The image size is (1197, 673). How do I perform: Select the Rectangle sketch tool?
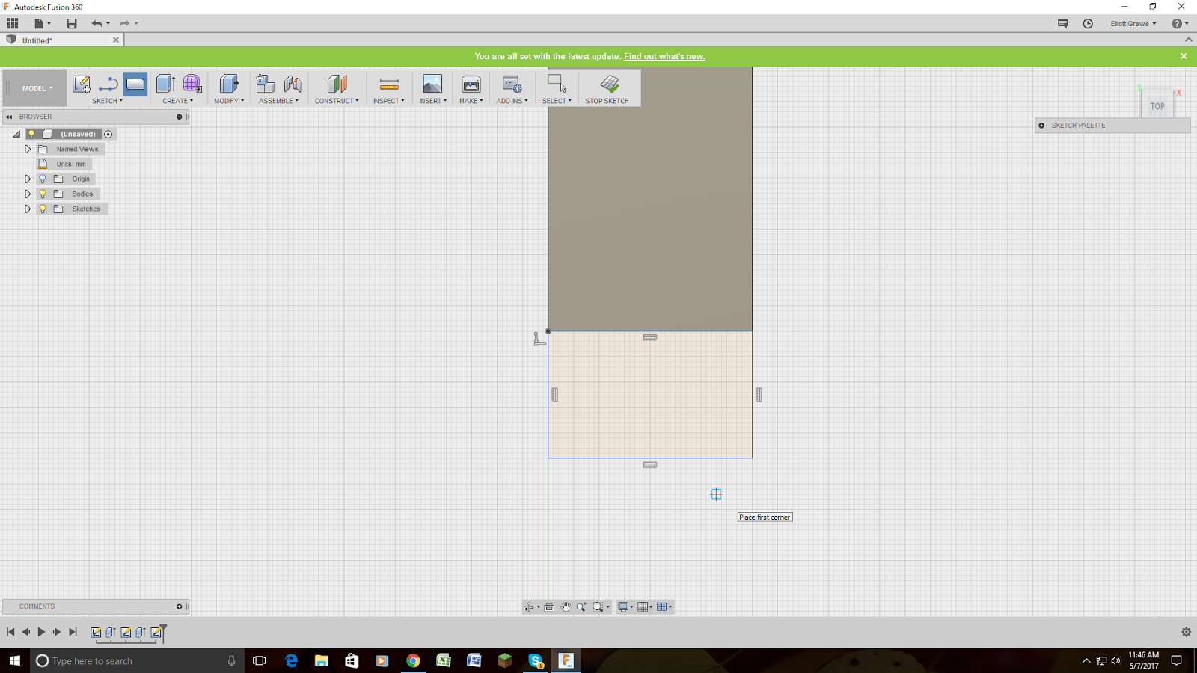[135, 84]
